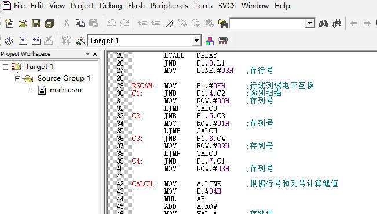
Task: Click the Download to flash LOAD icon
Action: click(x=66, y=41)
